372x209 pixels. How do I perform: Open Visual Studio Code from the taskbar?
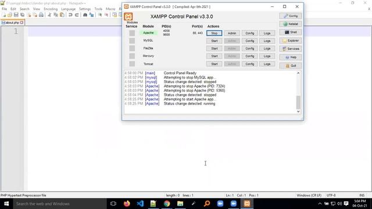pos(140,204)
